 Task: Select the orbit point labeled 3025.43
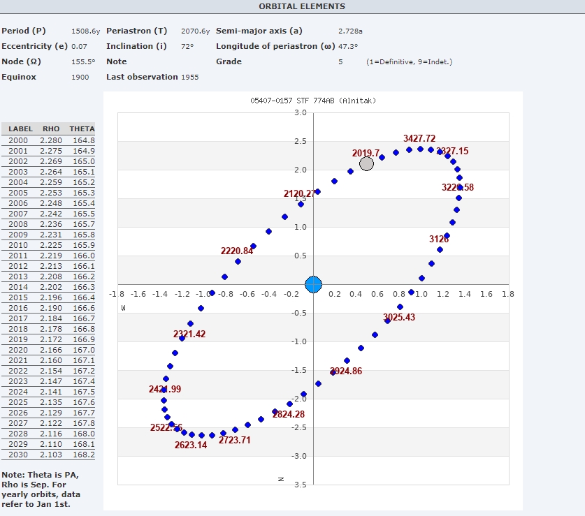click(388, 320)
